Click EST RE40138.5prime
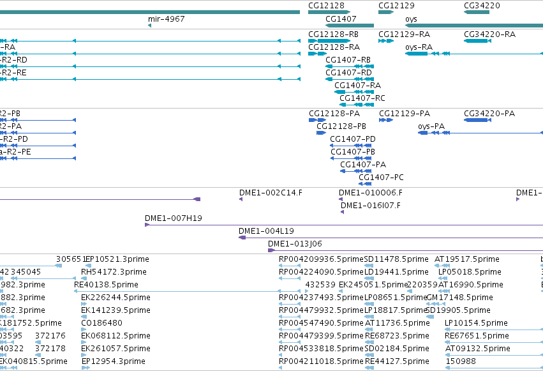The height and width of the screenshot is (371, 543). pos(106,285)
